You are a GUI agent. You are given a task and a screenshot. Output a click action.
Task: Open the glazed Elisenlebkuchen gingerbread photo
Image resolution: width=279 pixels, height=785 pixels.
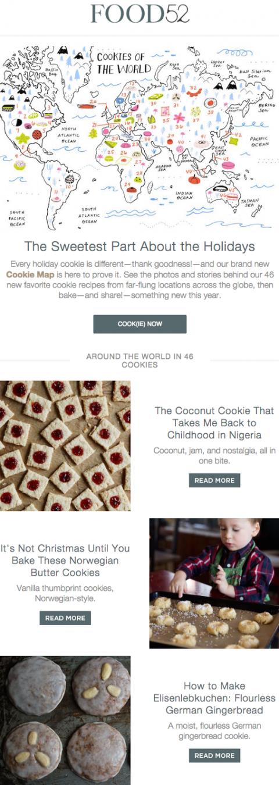(65, 720)
